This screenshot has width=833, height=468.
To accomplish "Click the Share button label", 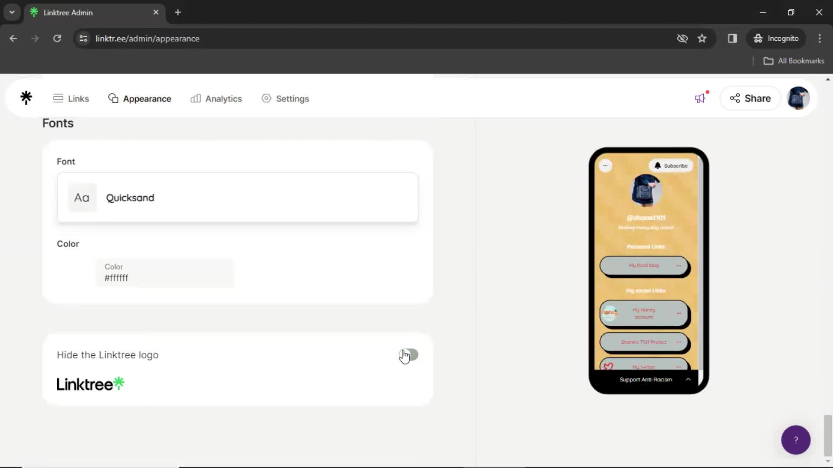I will click(x=758, y=98).
